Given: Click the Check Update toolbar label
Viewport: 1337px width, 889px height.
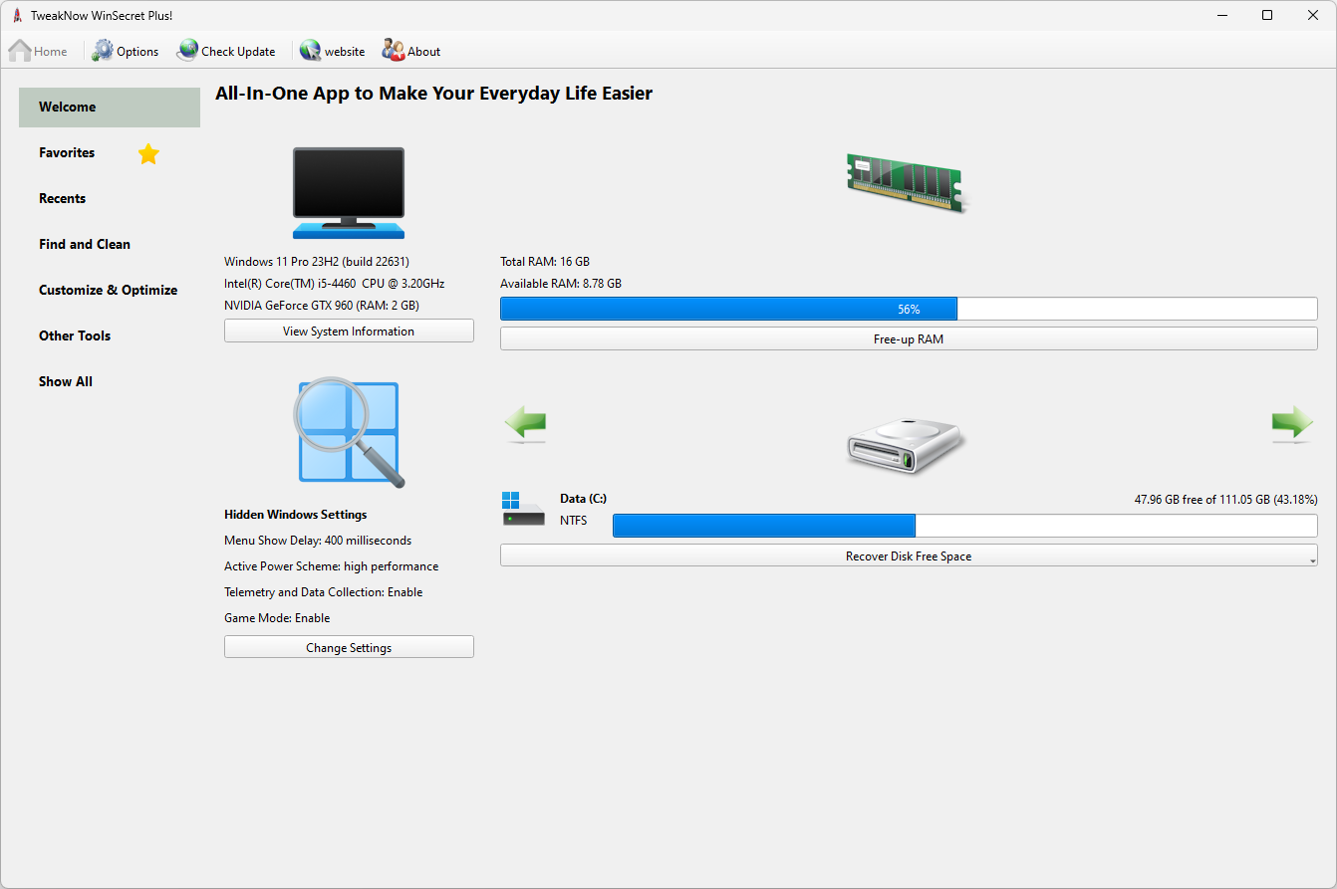Looking at the screenshot, I should 238,52.
